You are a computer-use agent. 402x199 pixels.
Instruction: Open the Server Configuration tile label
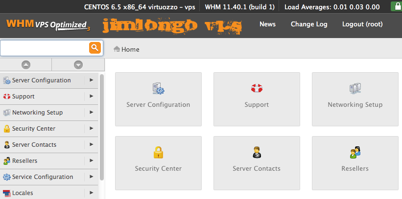coord(158,105)
